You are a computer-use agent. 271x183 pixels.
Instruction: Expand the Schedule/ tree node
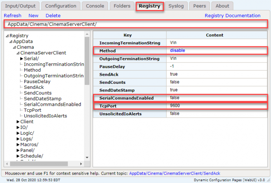18,156
